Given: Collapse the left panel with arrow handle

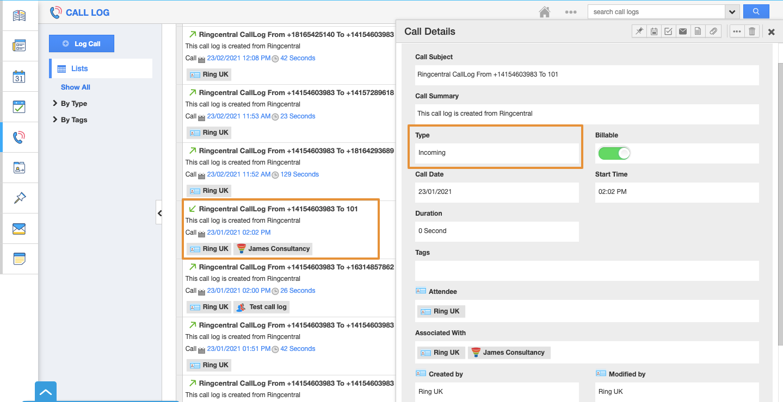Looking at the screenshot, I should [x=159, y=213].
